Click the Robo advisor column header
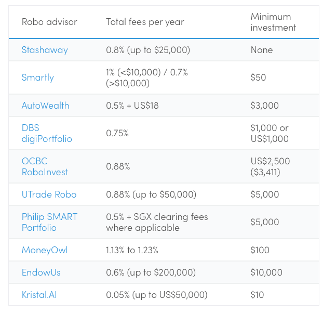The width and height of the screenshot is (323, 313). coord(49,22)
